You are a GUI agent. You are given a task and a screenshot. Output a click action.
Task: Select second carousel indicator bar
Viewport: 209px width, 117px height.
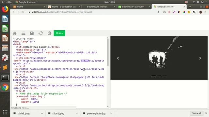[x=159, y=76]
